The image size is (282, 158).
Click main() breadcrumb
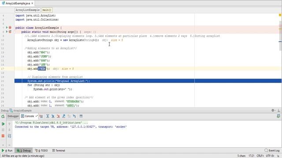(47, 10)
